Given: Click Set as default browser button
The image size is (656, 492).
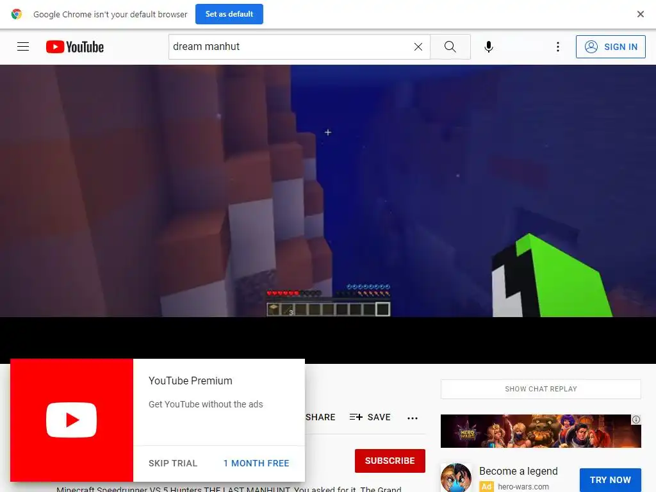Looking at the screenshot, I should click(229, 14).
